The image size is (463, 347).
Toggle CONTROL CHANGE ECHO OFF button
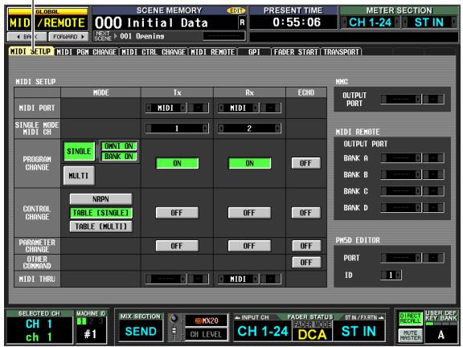306,213
